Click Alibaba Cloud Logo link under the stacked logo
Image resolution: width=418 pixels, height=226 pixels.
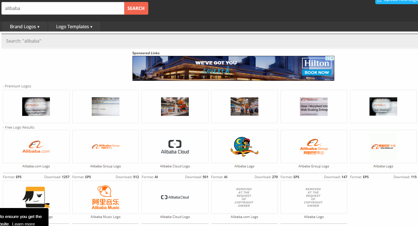point(175,166)
